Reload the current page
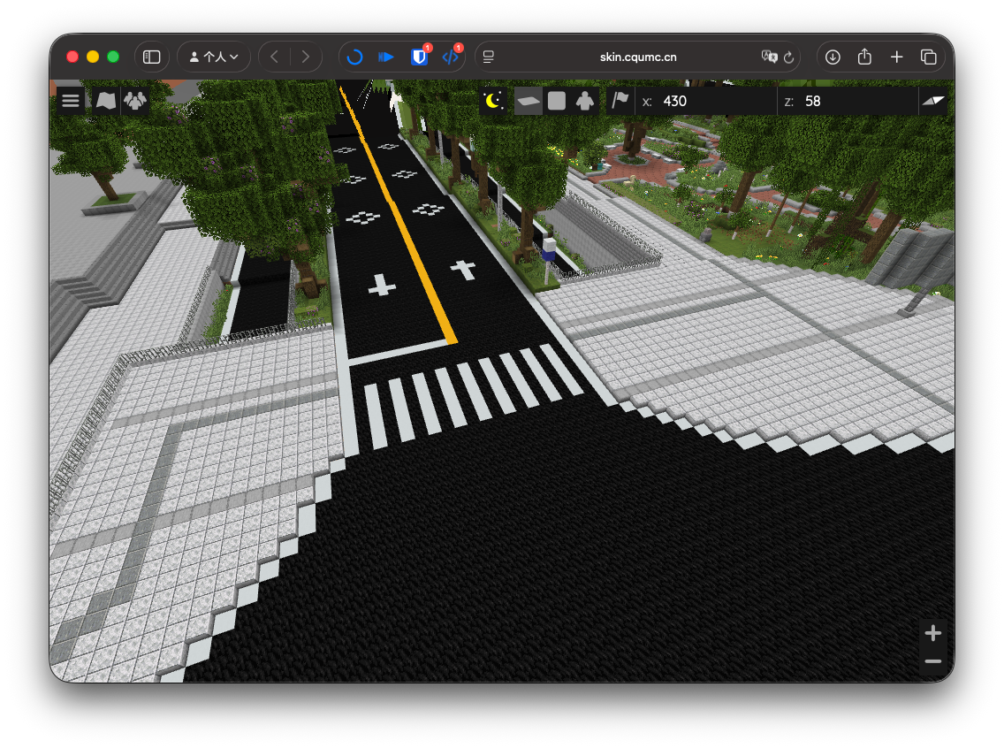This screenshot has width=1004, height=748. coord(789,57)
